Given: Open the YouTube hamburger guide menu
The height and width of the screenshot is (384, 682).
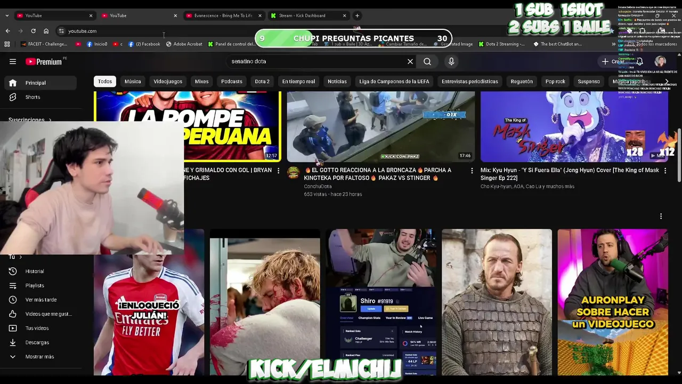Looking at the screenshot, I should point(13,61).
